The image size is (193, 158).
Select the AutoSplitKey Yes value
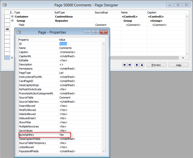[x=61, y=135]
